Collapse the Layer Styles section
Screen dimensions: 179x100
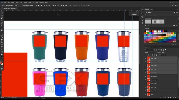(145, 18)
